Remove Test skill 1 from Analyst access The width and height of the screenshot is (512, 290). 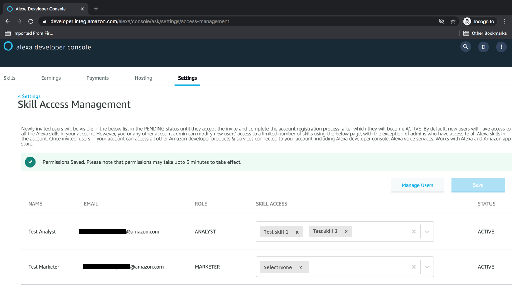click(297, 232)
